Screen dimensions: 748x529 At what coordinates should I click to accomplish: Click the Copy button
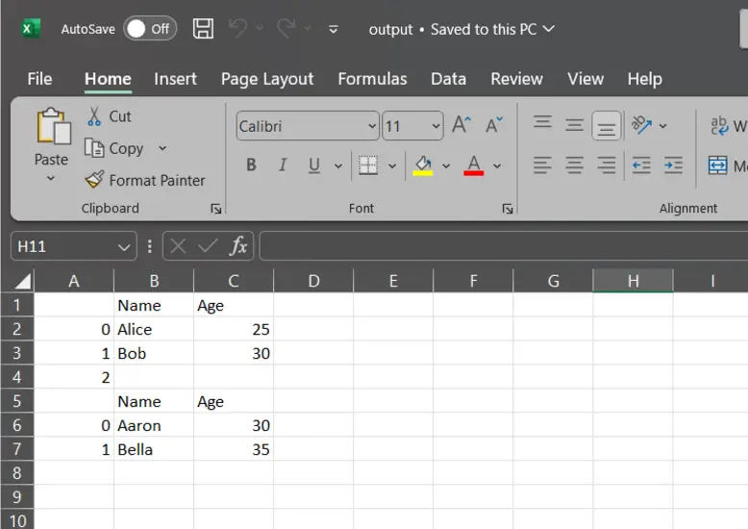(x=113, y=148)
